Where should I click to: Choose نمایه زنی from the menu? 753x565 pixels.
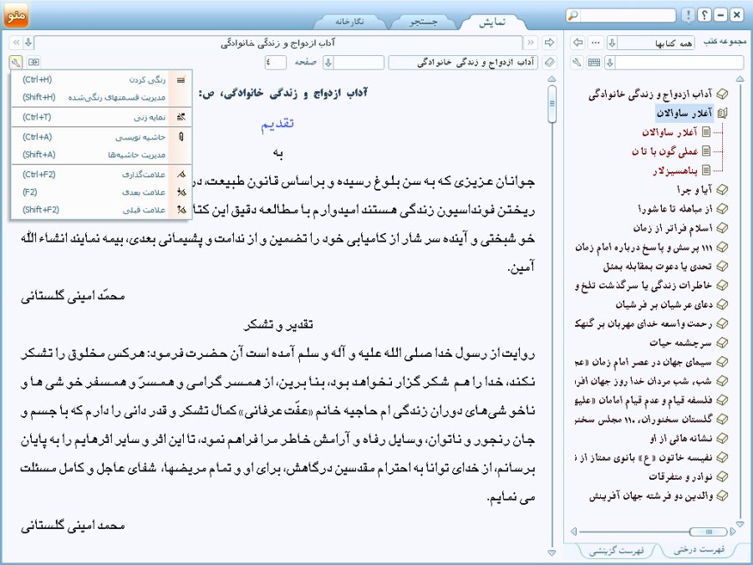101,117
